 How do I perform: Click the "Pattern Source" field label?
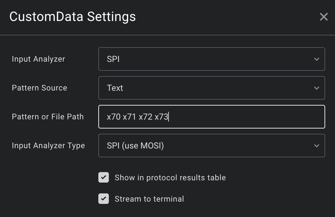39,88
